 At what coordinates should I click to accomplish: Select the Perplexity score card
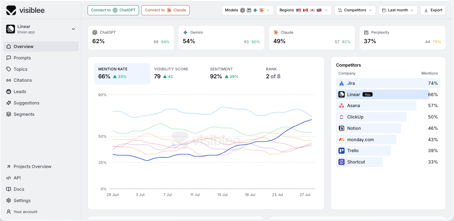(402, 38)
